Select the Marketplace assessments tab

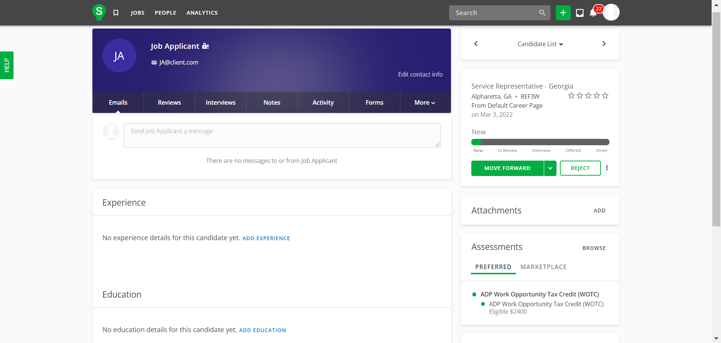pyautogui.click(x=543, y=267)
